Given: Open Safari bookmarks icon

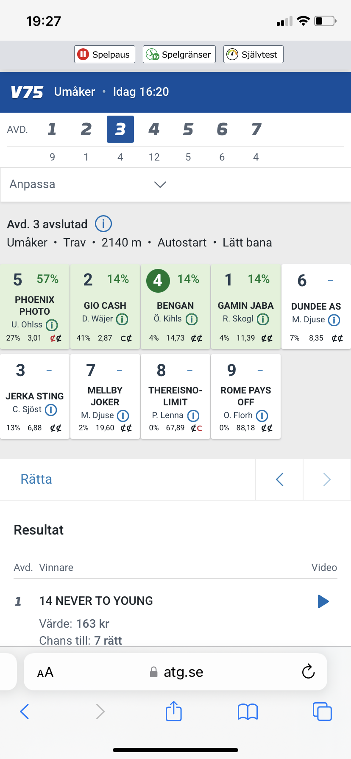Looking at the screenshot, I should click(x=248, y=711).
